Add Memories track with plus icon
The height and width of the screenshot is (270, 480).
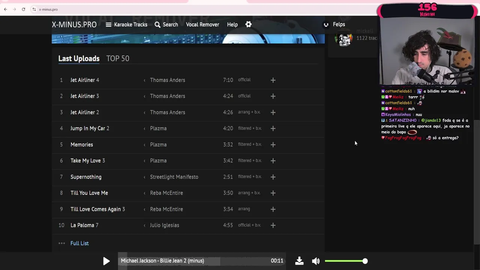tap(273, 144)
